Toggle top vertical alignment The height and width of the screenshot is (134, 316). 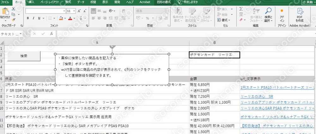[x=93, y=11]
